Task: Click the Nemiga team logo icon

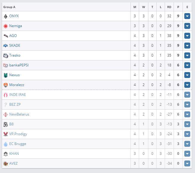Action: 6,26
